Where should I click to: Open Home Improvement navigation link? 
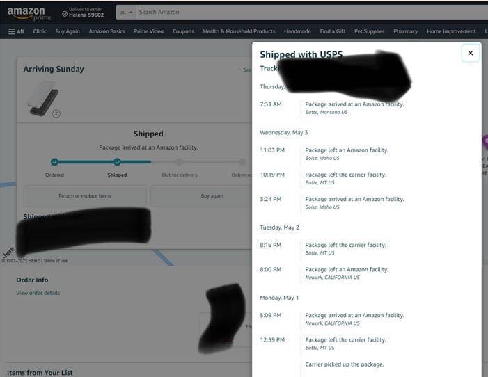click(x=451, y=31)
